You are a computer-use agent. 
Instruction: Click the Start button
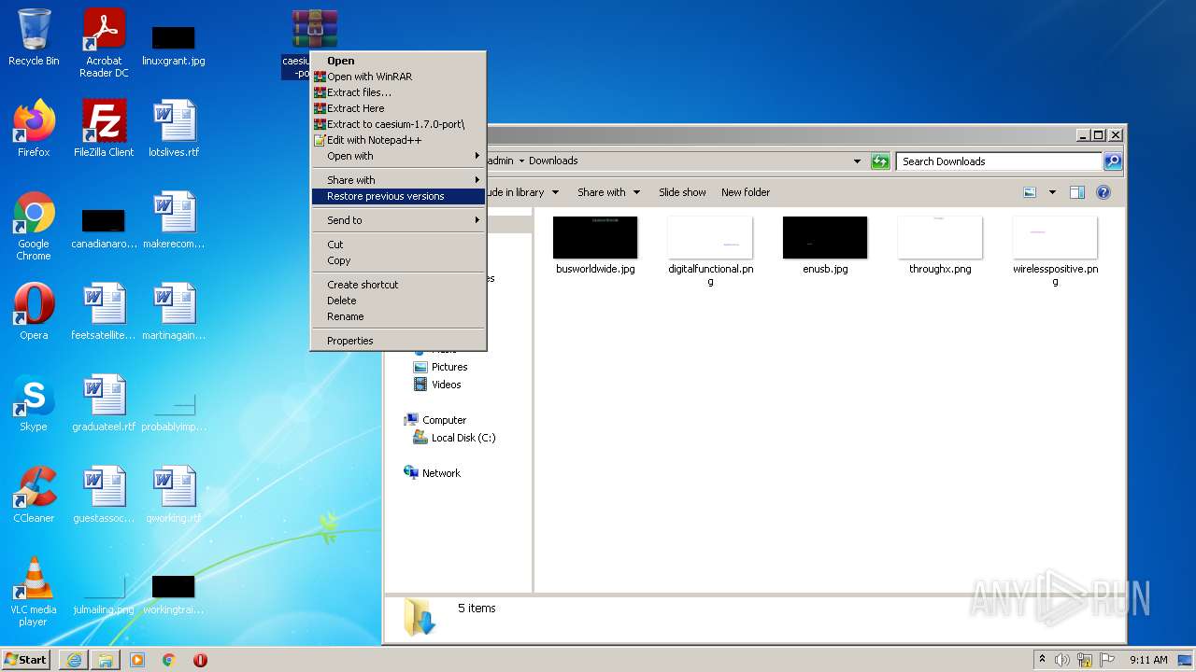pyautogui.click(x=26, y=660)
